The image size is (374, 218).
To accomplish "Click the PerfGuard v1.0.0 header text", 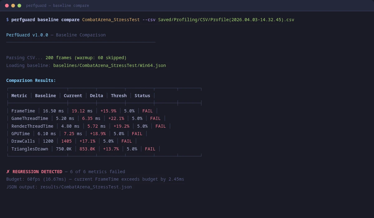I will click(x=27, y=35).
